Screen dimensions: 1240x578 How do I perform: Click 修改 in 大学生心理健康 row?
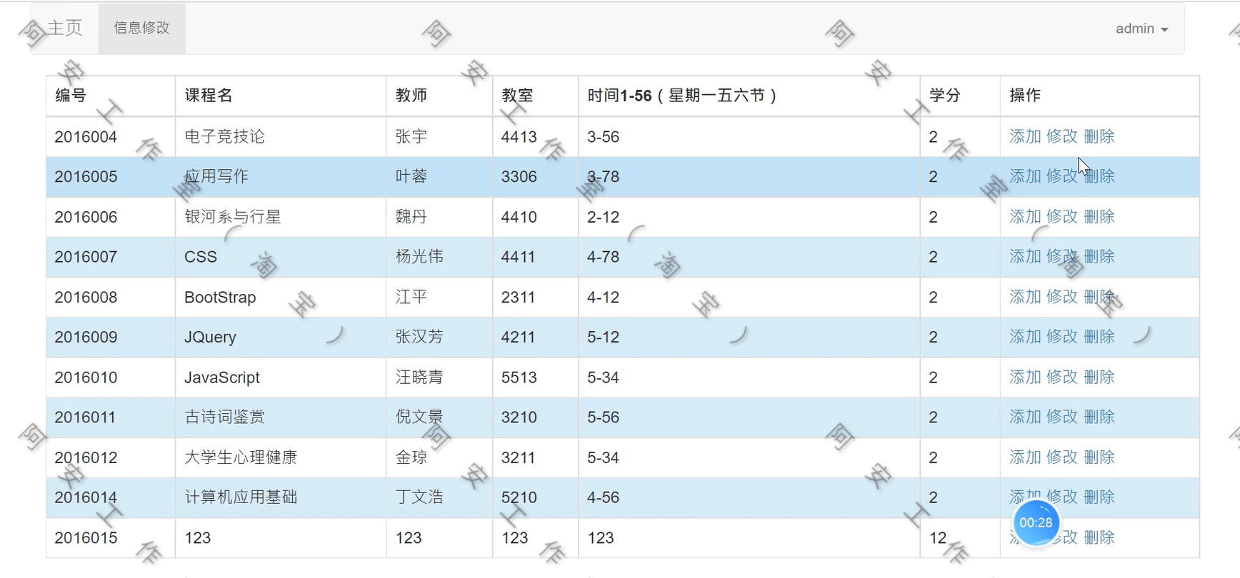[x=1062, y=457]
